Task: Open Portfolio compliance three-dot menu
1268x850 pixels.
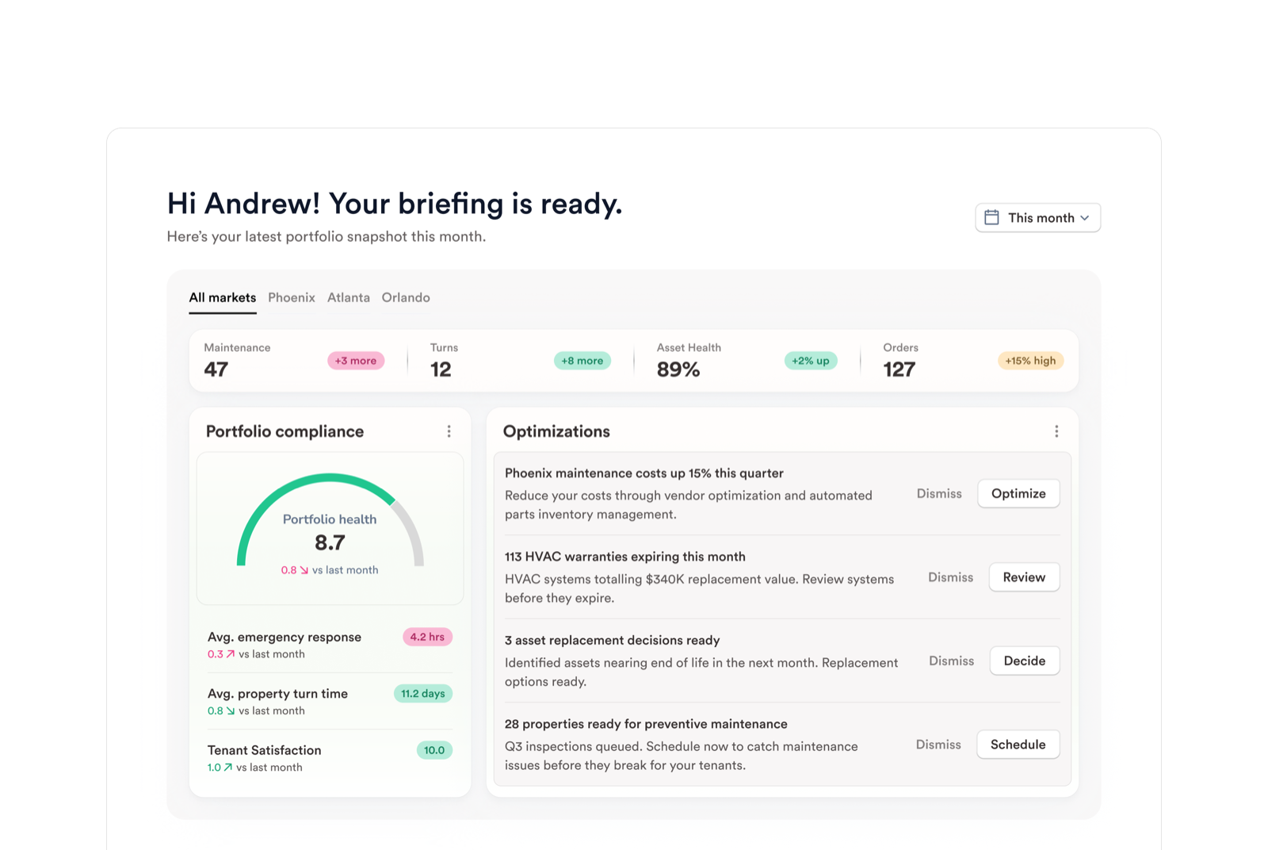Action: pos(449,431)
